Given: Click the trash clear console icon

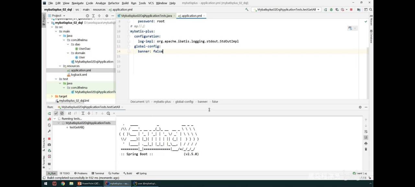Looking at the screenshot, I should pos(366,149).
